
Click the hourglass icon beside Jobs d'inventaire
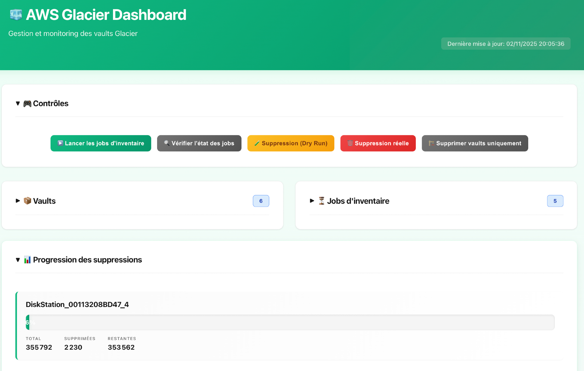[321, 201]
